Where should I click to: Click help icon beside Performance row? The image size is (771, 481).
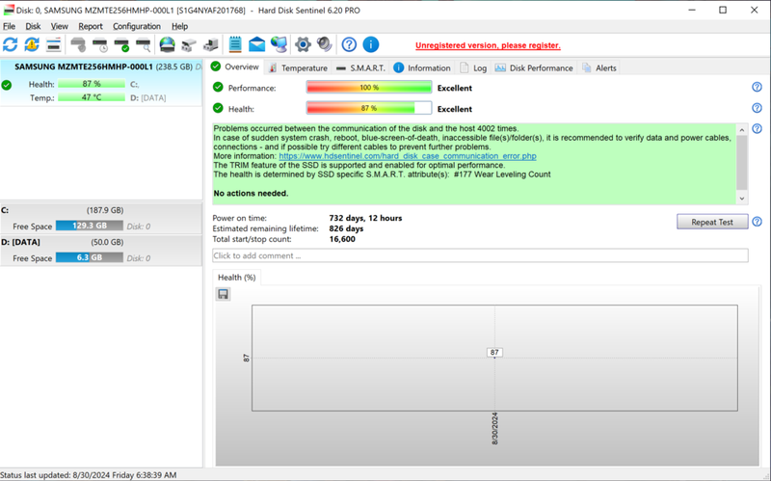click(x=757, y=88)
